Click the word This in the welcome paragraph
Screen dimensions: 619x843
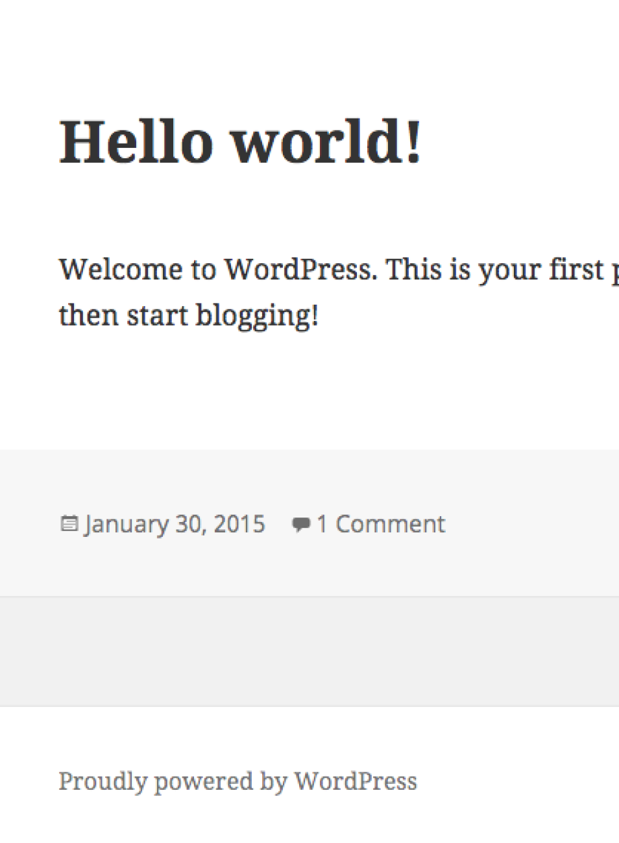coord(414,270)
